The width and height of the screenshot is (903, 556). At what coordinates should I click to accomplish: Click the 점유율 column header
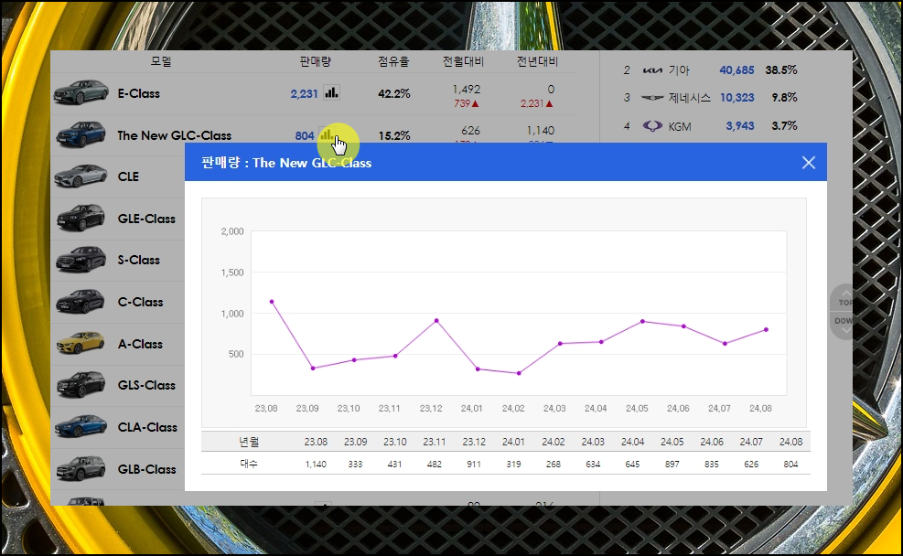(x=393, y=61)
